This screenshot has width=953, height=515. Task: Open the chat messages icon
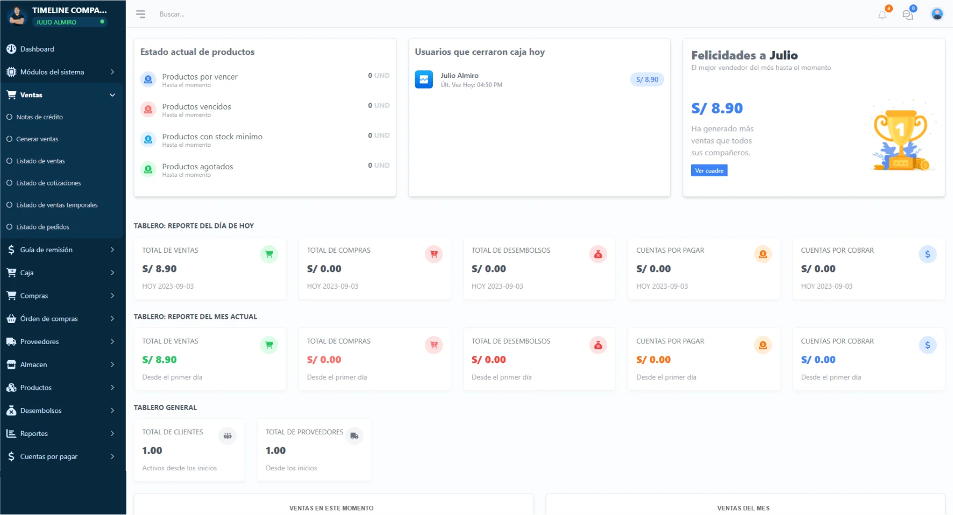908,15
